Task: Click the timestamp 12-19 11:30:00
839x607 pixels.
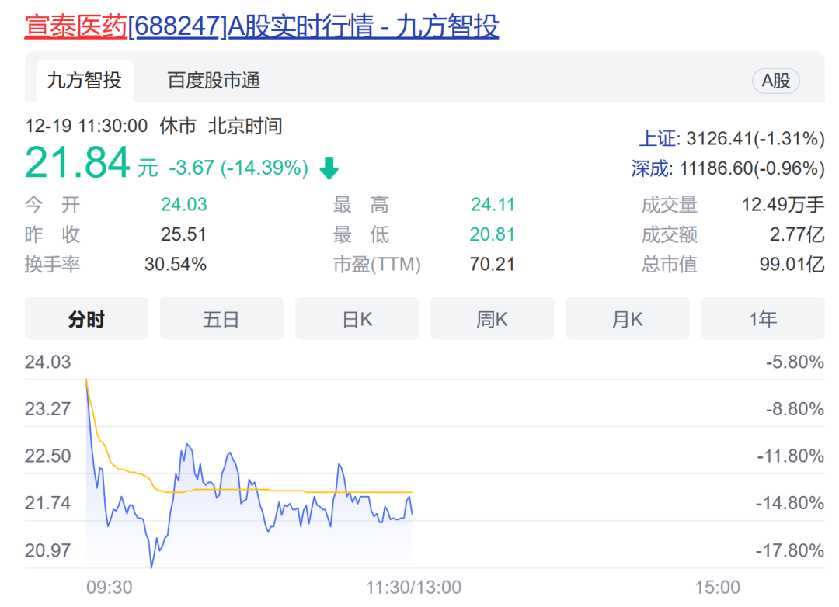Action: pos(86,126)
